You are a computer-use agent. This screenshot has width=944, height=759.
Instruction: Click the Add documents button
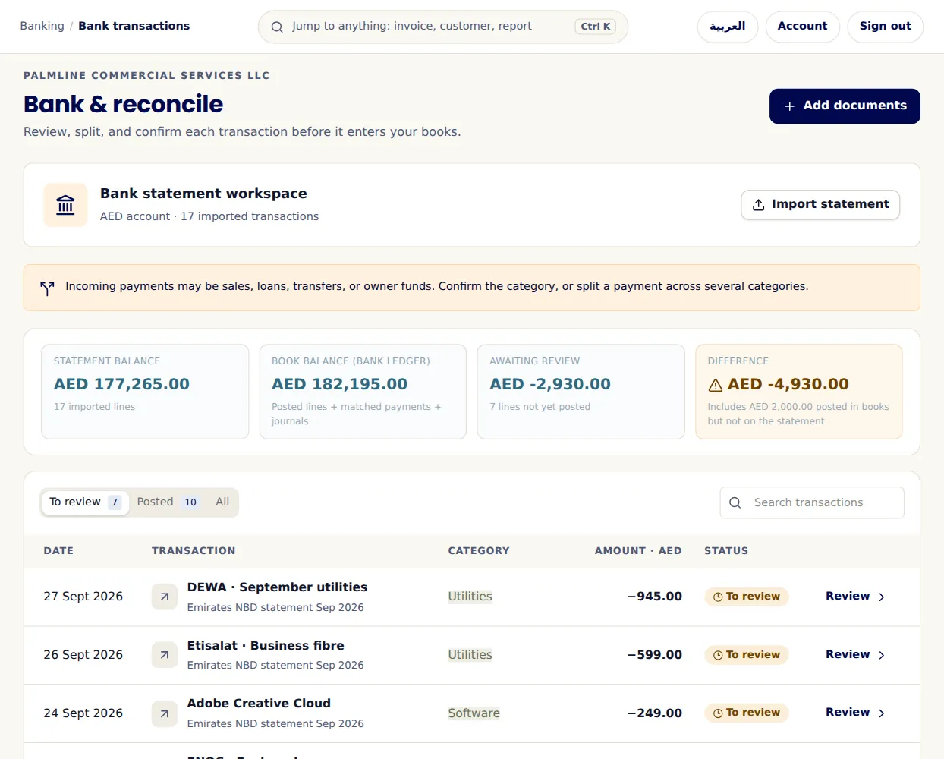(845, 106)
